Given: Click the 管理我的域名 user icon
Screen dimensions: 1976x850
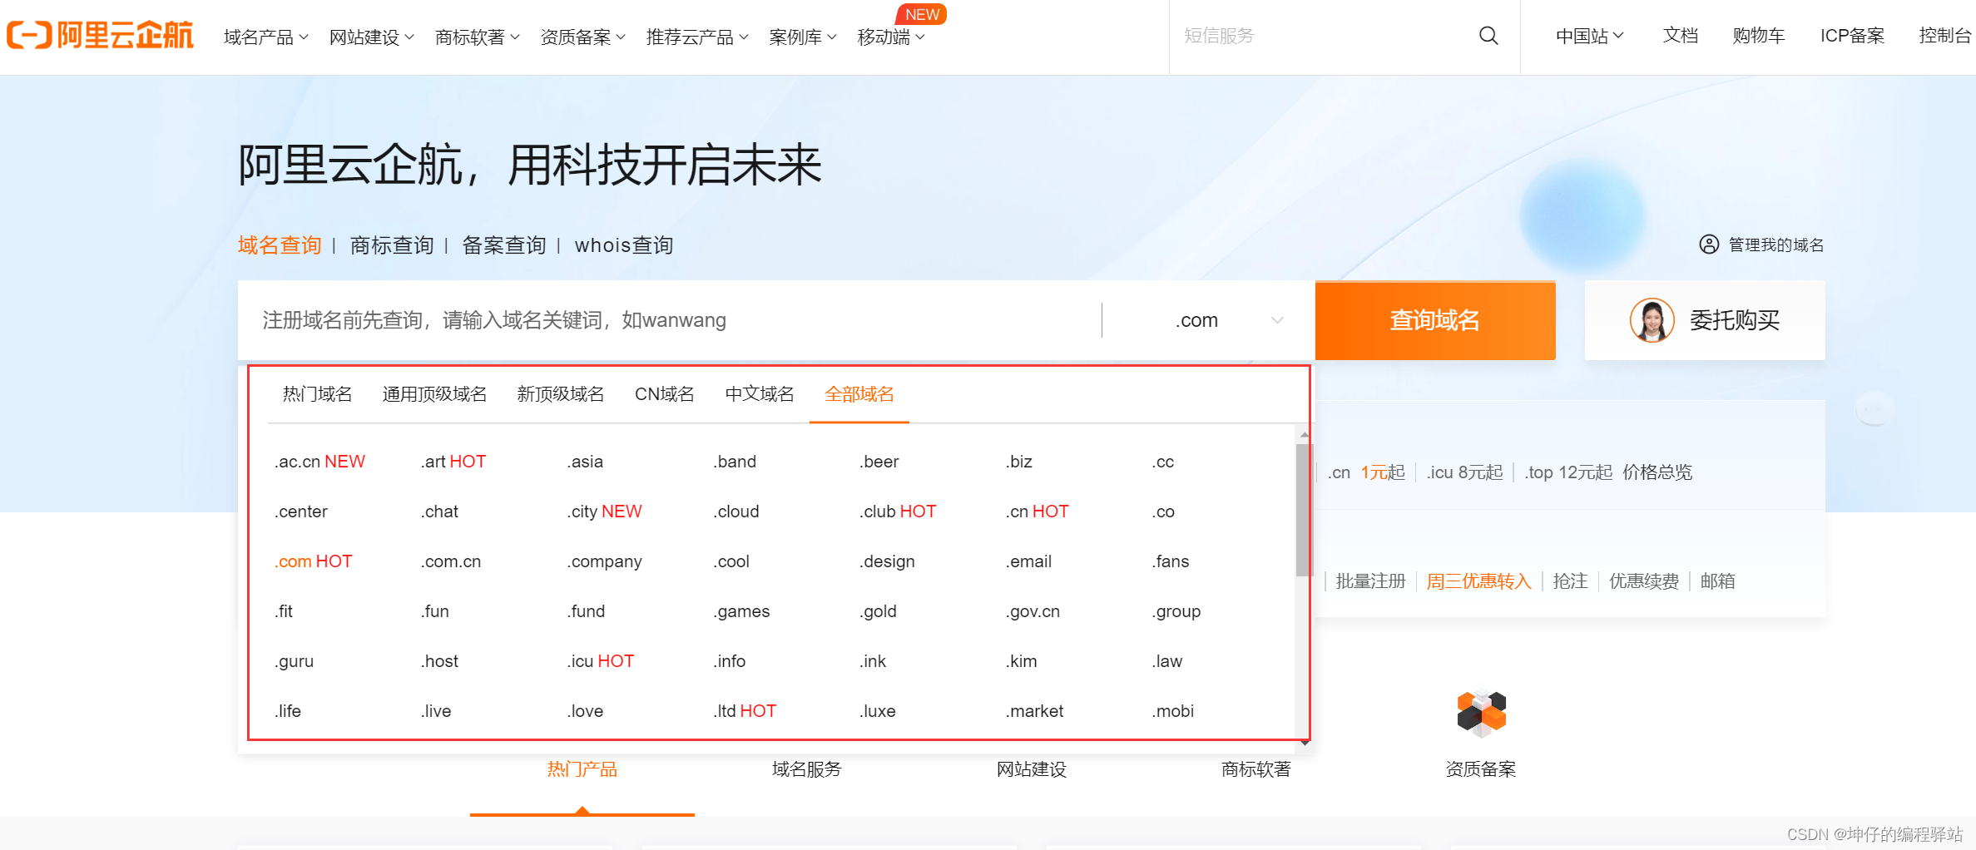Looking at the screenshot, I should click(1709, 245).
